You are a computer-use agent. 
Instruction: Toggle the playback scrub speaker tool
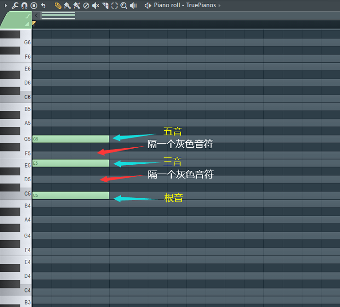(x=133, y=5)
